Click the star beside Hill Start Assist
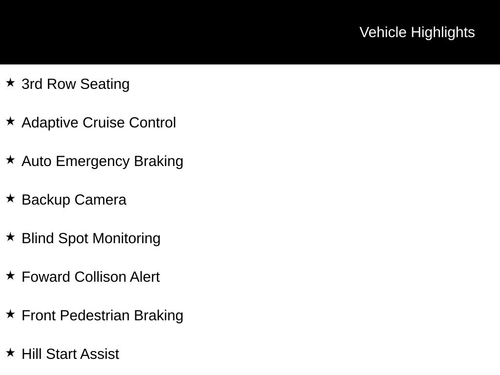This screenshot has height=375, width=500. tap(10, 353)
